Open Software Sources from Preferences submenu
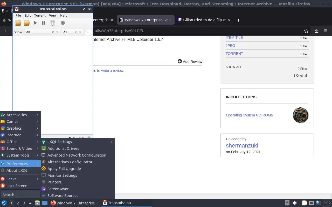Screen dimensions: 332x207 click(x=78, y=196)
